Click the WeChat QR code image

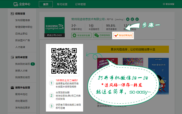(64, 61)
